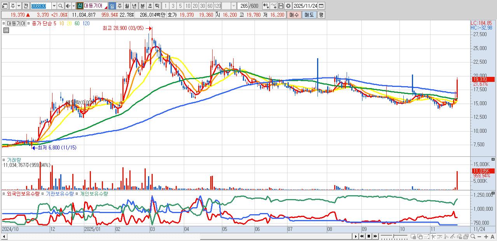Click the magnifier zoom icon at the bottom right
Screen dimensions: 497x241
tap(473, 237)
